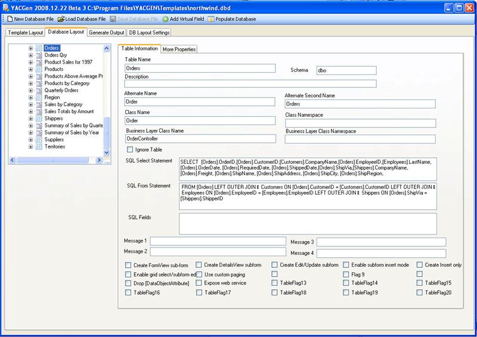Expand the Orders tree node

[x=30, y=48]
